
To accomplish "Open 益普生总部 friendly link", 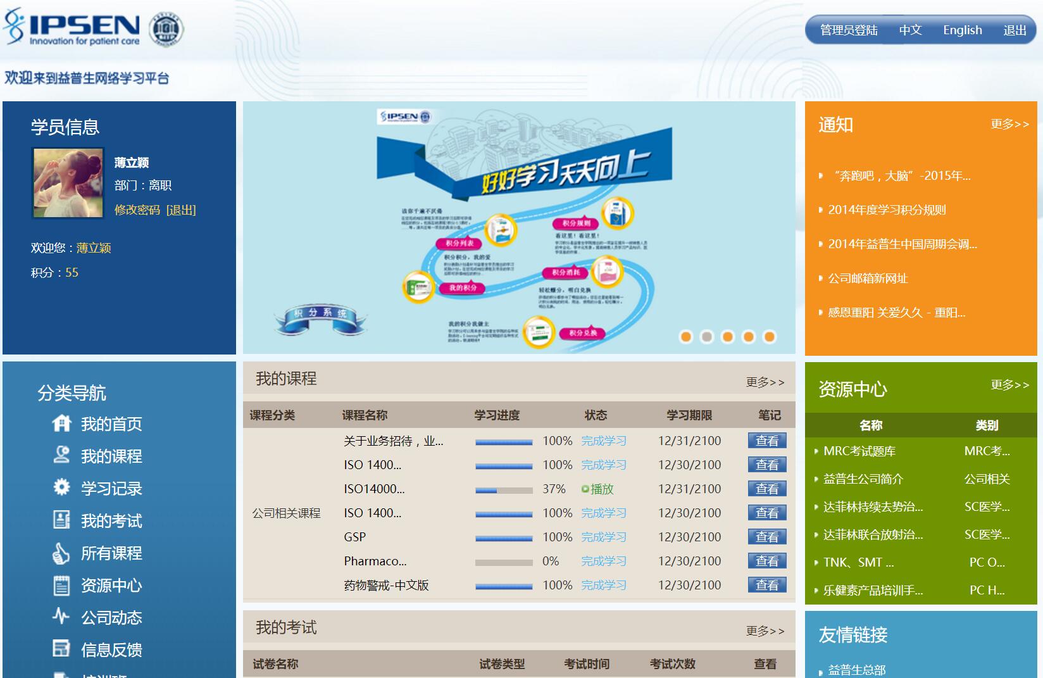I will pyautogui.click(x=857, y=670).
